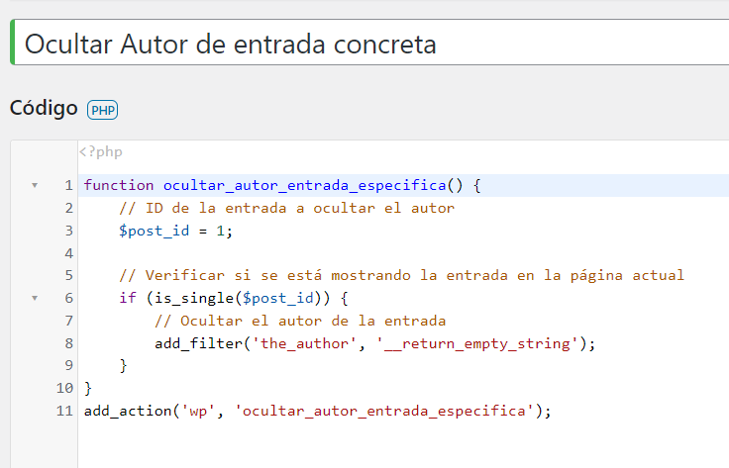Click line number 3 in the gutter
This screenshot has width=729, height=468.
tap(68, 231)
